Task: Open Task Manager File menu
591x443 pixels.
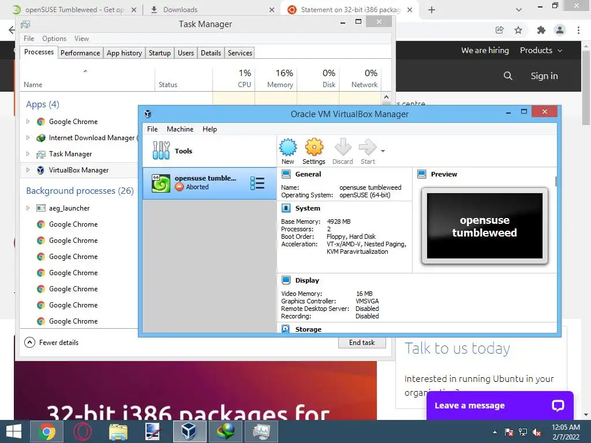Action: pos(29,39)
